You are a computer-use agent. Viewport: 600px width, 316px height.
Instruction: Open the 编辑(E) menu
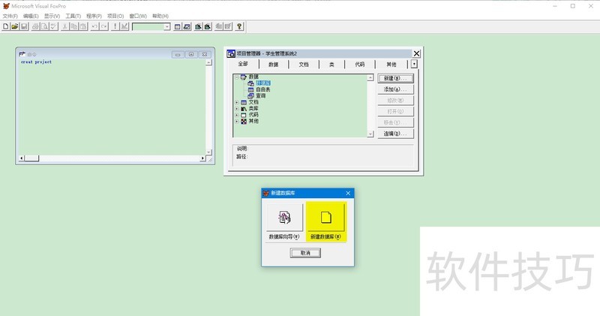[31, 16]
